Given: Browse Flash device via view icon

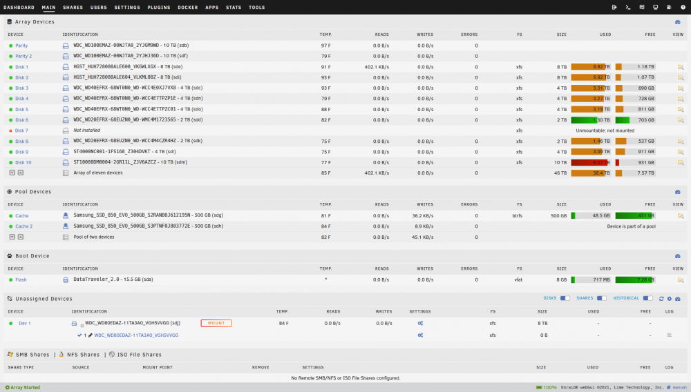Looking at the screenshot, I should (x=681, y=280).
